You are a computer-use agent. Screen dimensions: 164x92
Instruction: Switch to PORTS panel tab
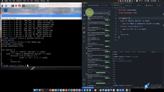pos(121,52)
